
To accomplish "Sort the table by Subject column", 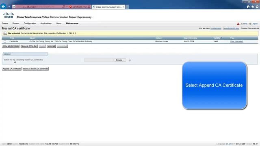I will pyautogui.click(x=159, y=38).
